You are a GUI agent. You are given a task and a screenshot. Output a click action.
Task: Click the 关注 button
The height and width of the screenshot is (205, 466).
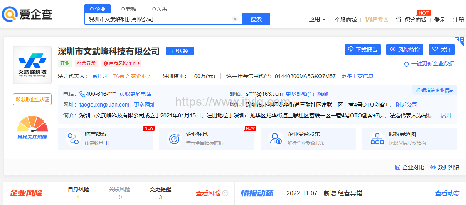442,49
